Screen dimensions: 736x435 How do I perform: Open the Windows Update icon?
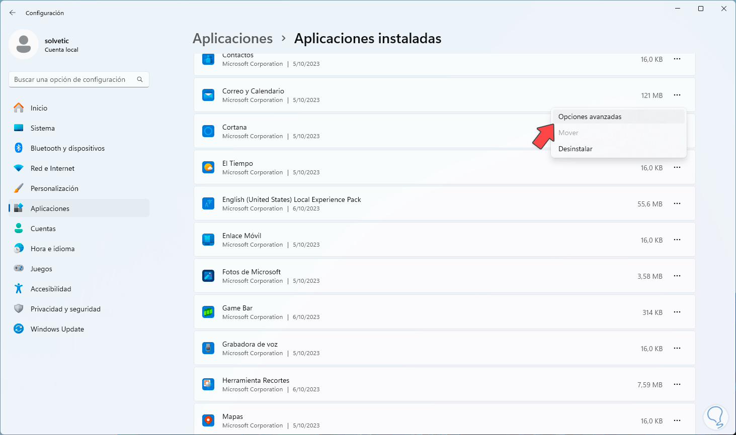coord(19,329)
